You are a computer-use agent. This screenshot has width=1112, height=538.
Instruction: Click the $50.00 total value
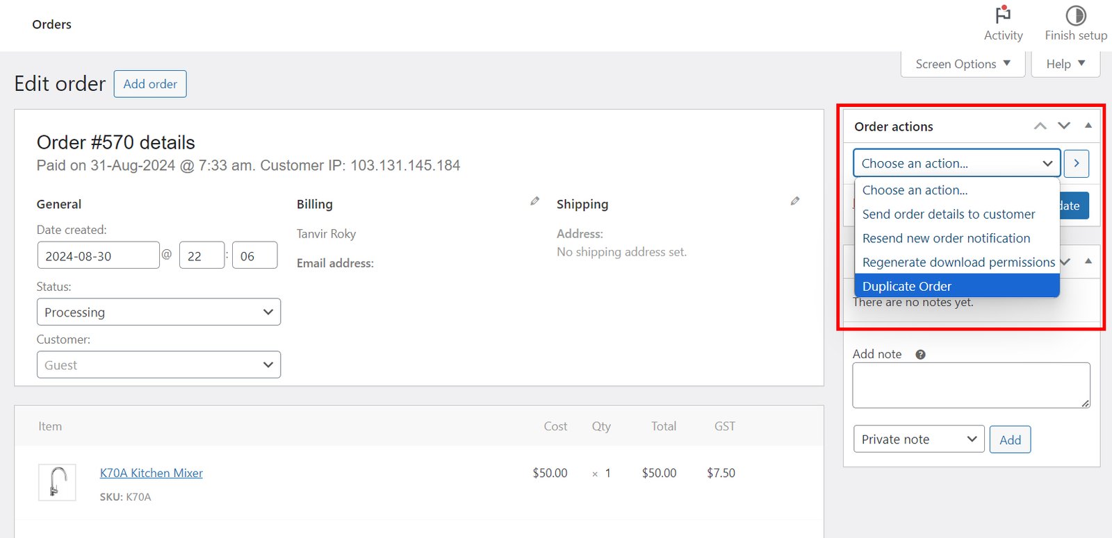coord(659,473)
